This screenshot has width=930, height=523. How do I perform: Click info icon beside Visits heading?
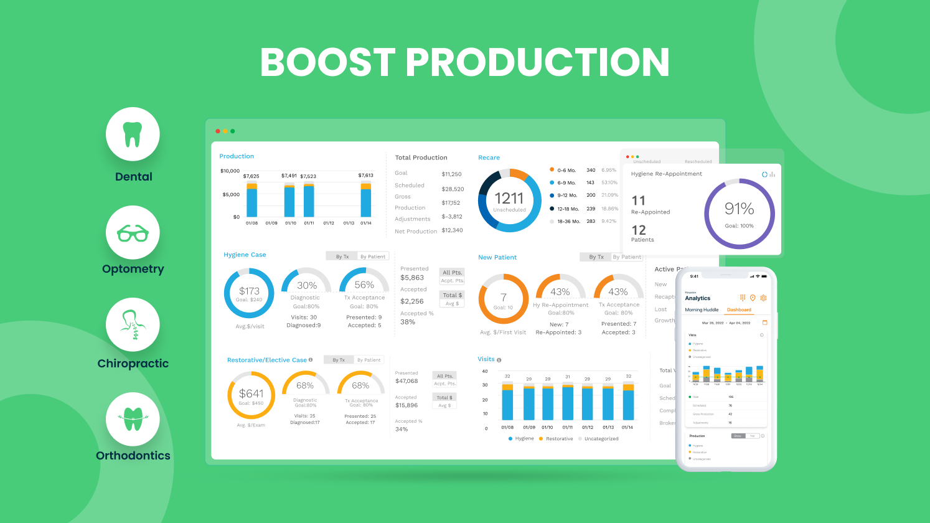click(499, 360)
